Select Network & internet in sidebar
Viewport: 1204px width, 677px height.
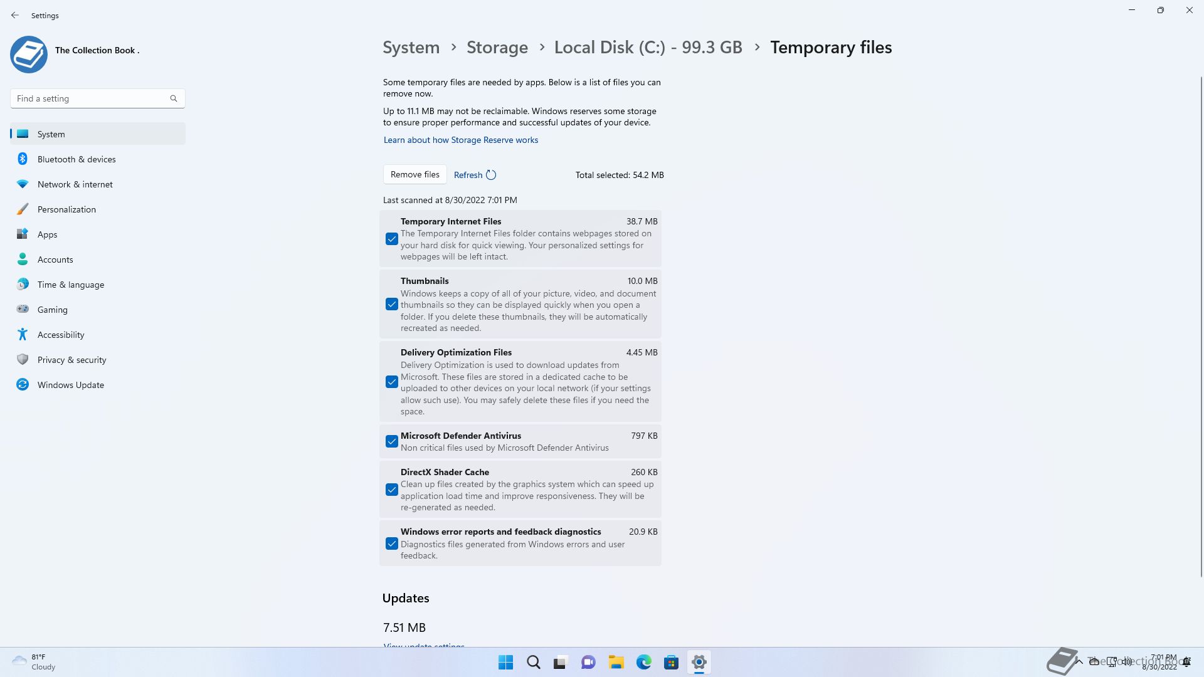pyautogui.click(x=98, y=184)
